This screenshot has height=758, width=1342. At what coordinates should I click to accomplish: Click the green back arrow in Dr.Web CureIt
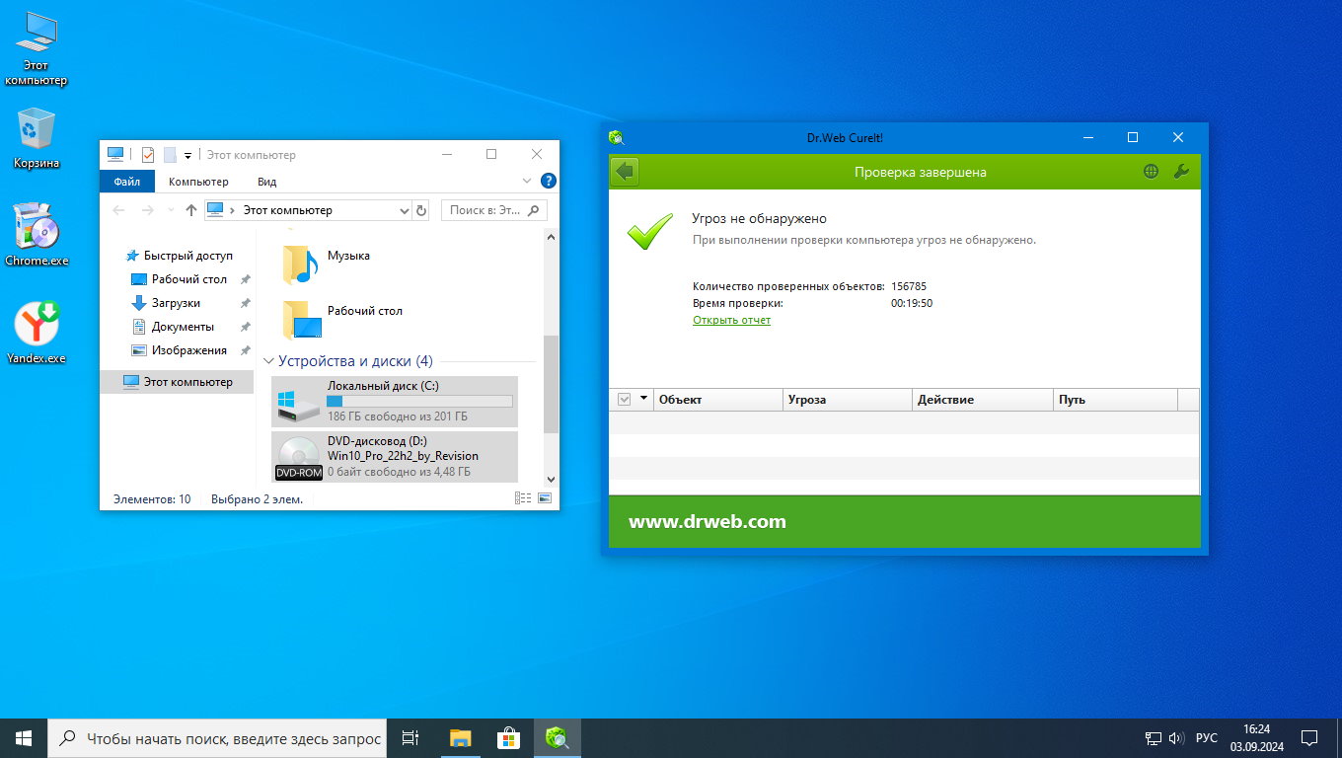tap(625, 172)
